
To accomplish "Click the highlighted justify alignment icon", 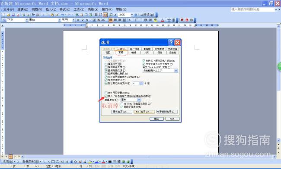I will (x=111, y=20).
